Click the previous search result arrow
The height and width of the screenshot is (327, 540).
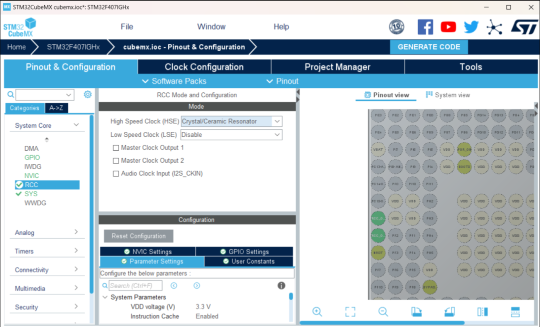pyautogui.click(x=174, y=286)
